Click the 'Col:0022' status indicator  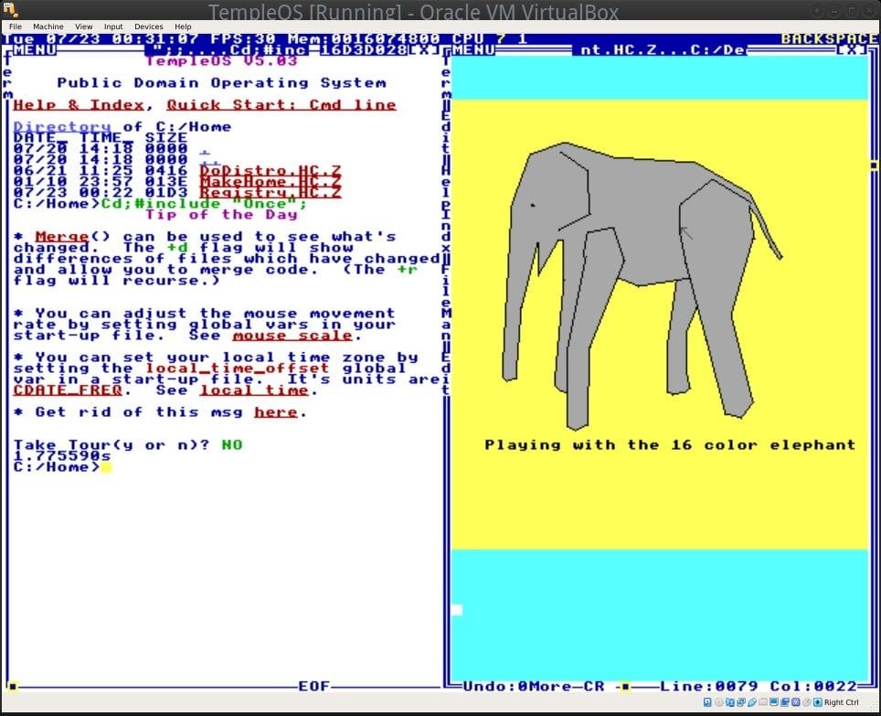pyautogui.click(x=813, y=686)
